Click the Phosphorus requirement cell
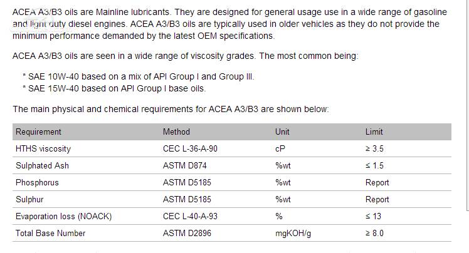The height and width of the screenshot is (253, 469). 37,182
